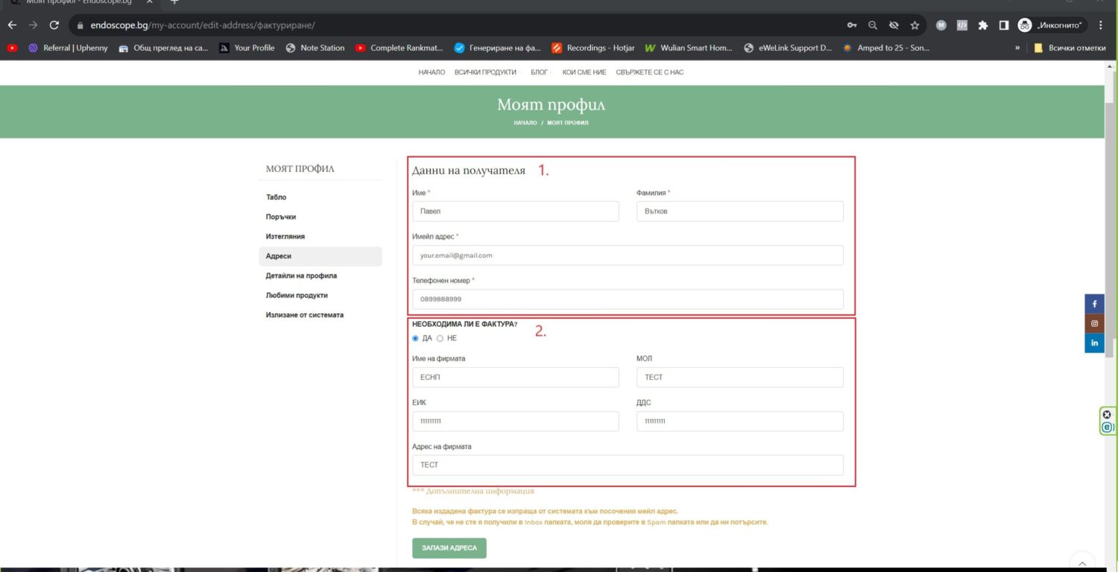Open the Wulian Smart Hom... bookmark

tap(689, 48)
